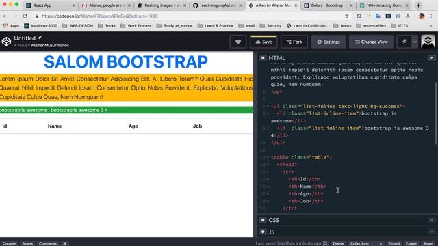This screenshot has width=438, height=246.
Task: Love this pen with heart button
Action: click(238, 42)
